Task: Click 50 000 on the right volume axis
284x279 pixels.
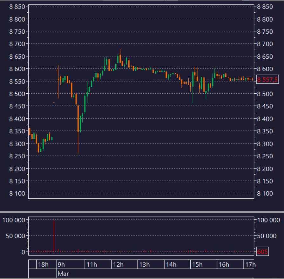Action: coord(267,236)
